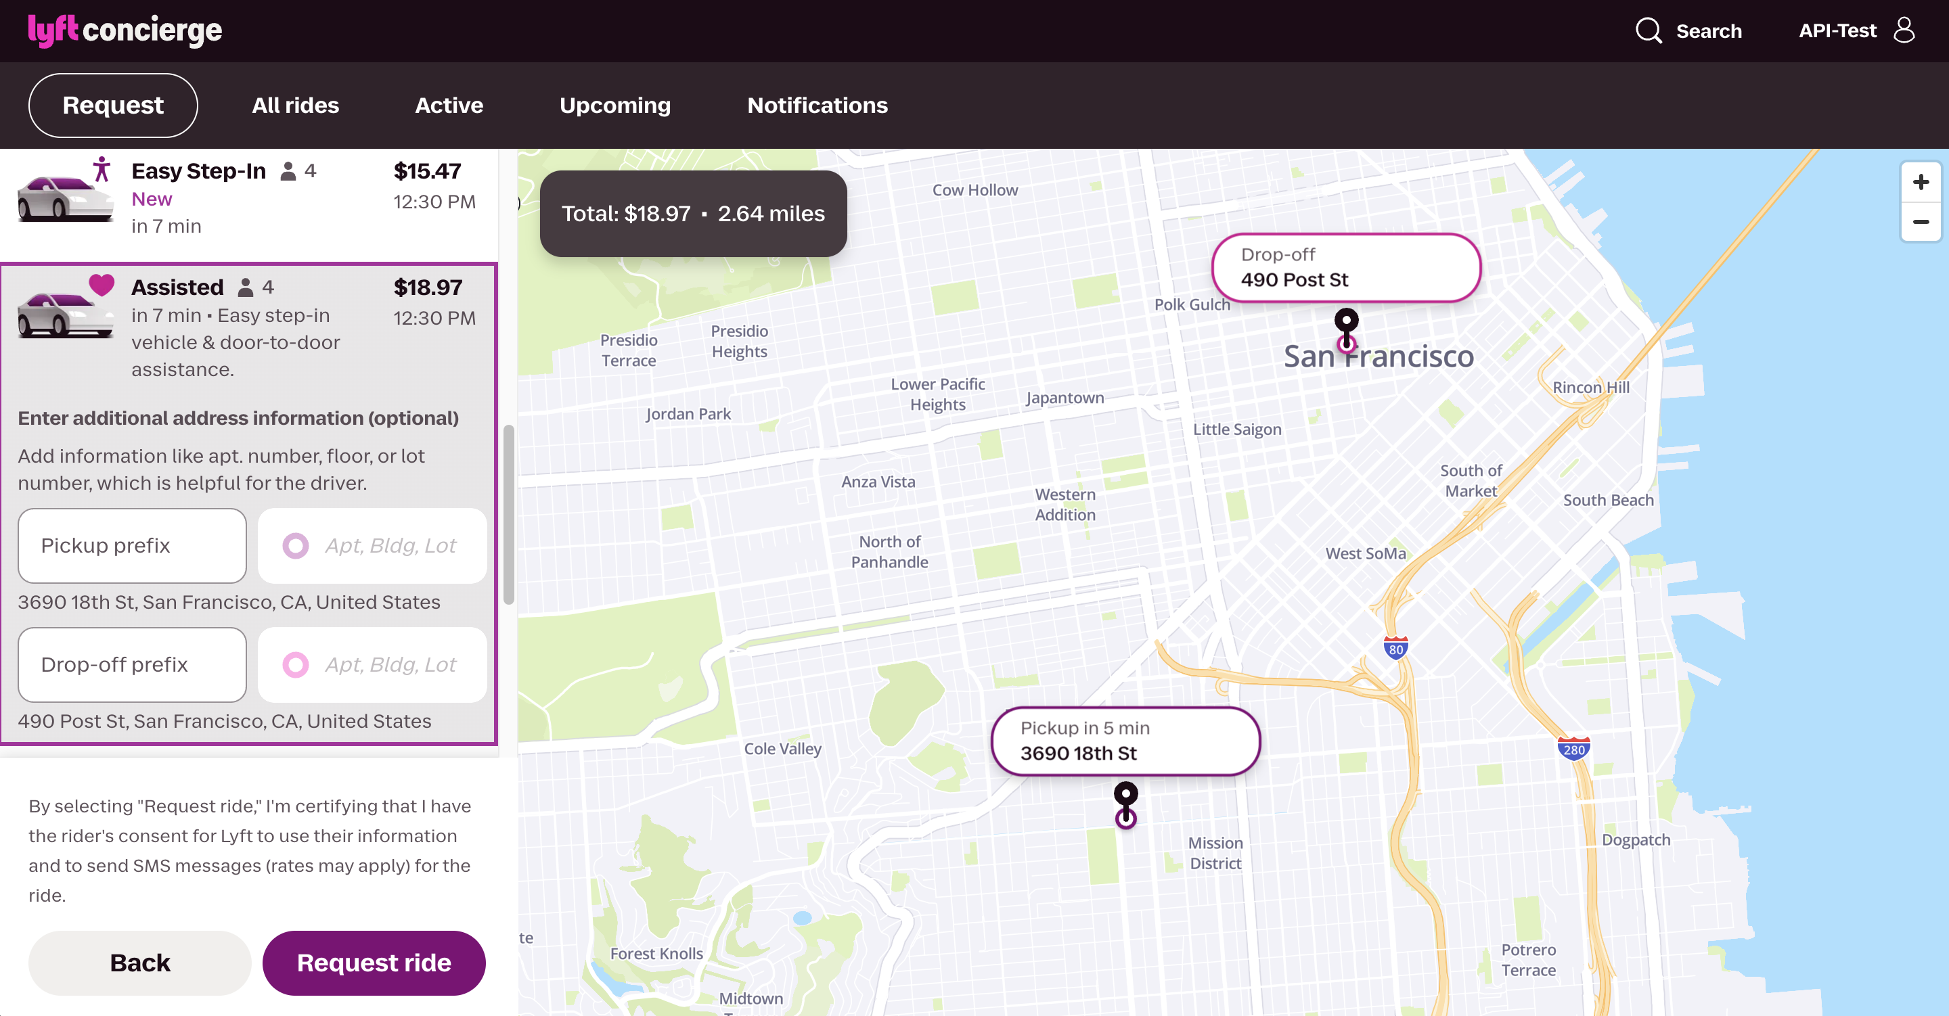Viewport: 1949px width, 1016px height.
Task: Open the Pickup prefix dropdown
Action: (x=132, y=545)
